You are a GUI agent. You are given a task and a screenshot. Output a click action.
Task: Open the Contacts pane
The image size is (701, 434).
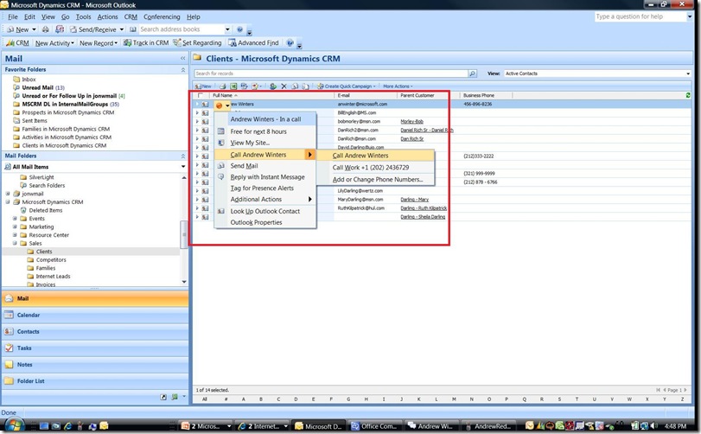click(95, 332)
